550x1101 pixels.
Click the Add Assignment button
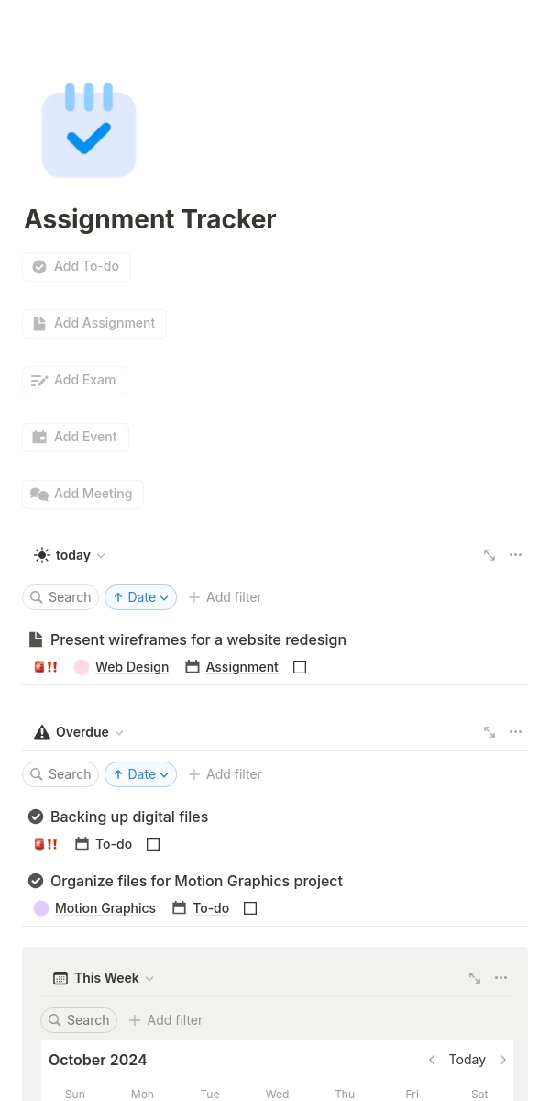tap(94, 323)
